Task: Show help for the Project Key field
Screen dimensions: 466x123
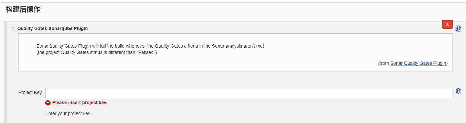Action: click(x=458, y=91)
